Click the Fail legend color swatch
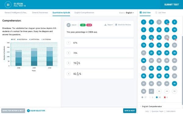This screenshot has width=183, height=114. 12,40
